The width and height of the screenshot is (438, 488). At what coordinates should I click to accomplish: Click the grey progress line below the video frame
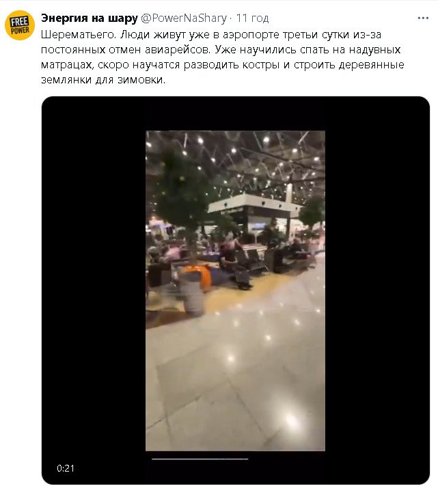(200, 459)
